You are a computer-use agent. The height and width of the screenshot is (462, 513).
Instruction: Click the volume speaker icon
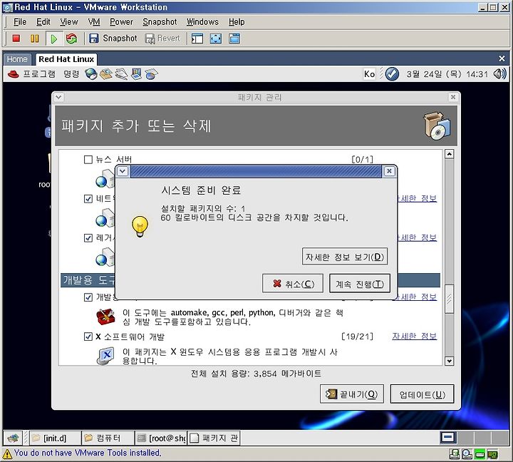499,74
